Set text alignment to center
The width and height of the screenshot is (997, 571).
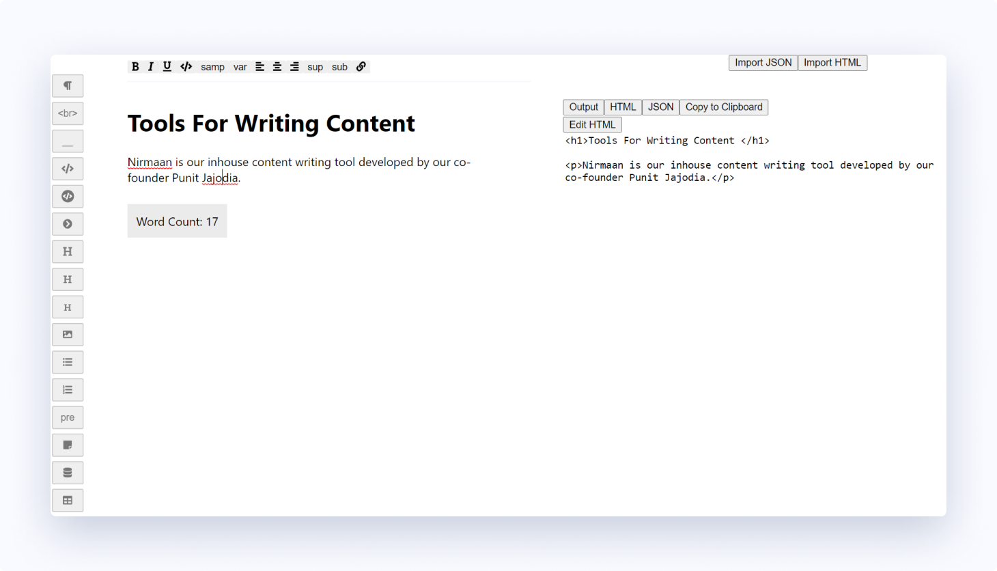277,66
